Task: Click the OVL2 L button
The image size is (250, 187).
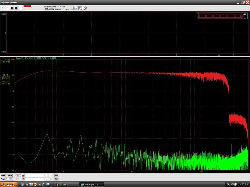Action: [46, 179]
